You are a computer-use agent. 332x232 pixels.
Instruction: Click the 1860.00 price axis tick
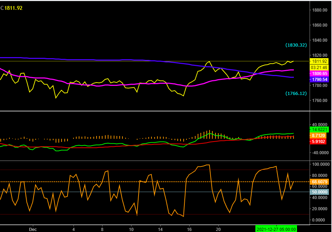pyautogui.click(x=320, y=25)
